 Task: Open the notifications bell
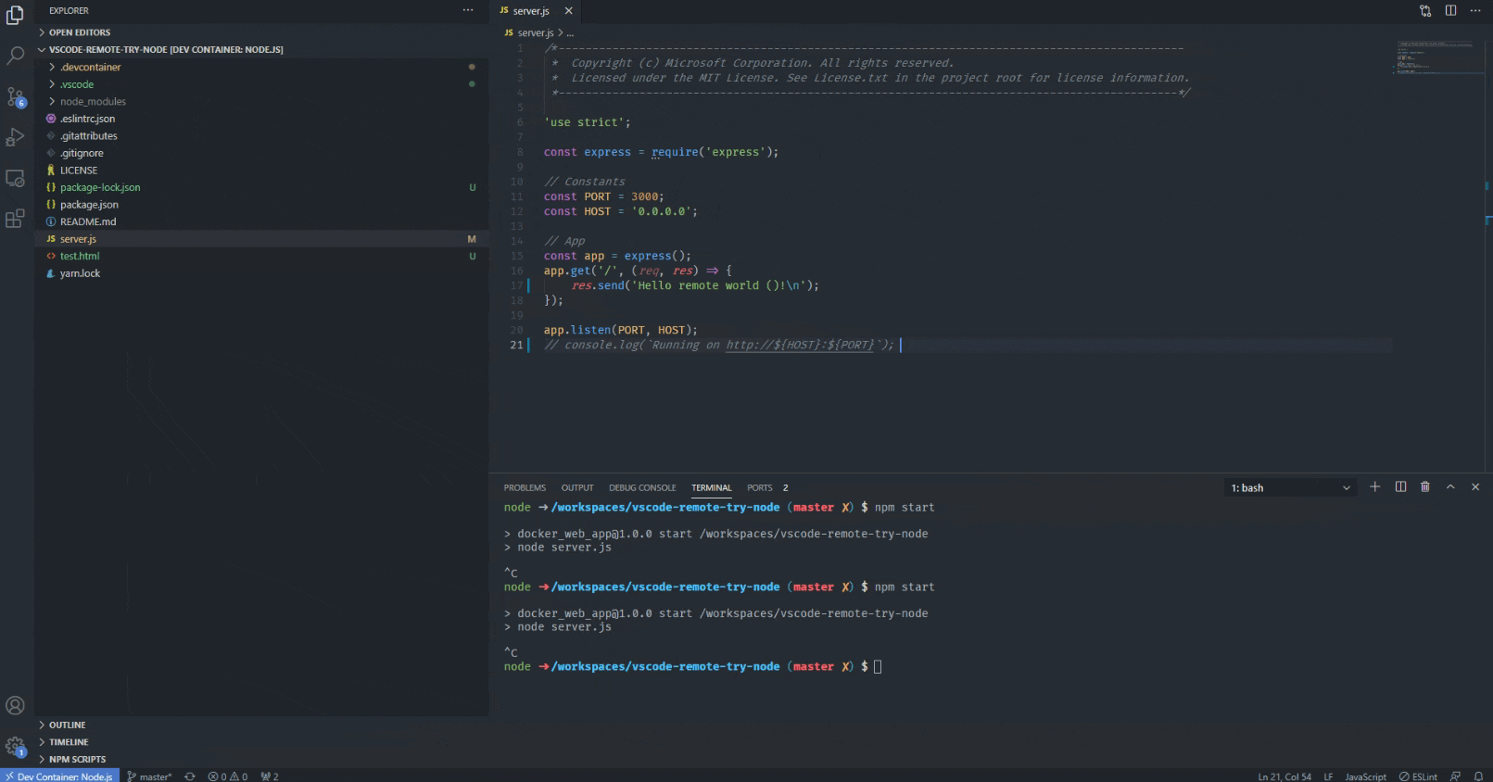click(1478, 776)
